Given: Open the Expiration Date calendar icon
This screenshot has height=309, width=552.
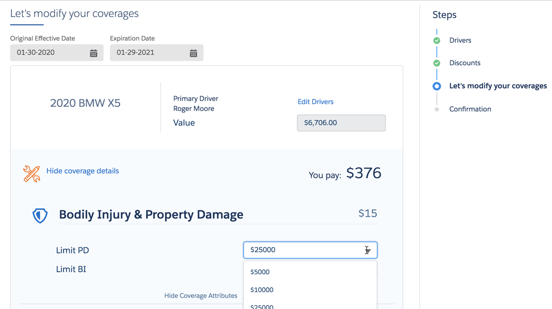Looking at the screenshot, I should (x=193, y=53).
